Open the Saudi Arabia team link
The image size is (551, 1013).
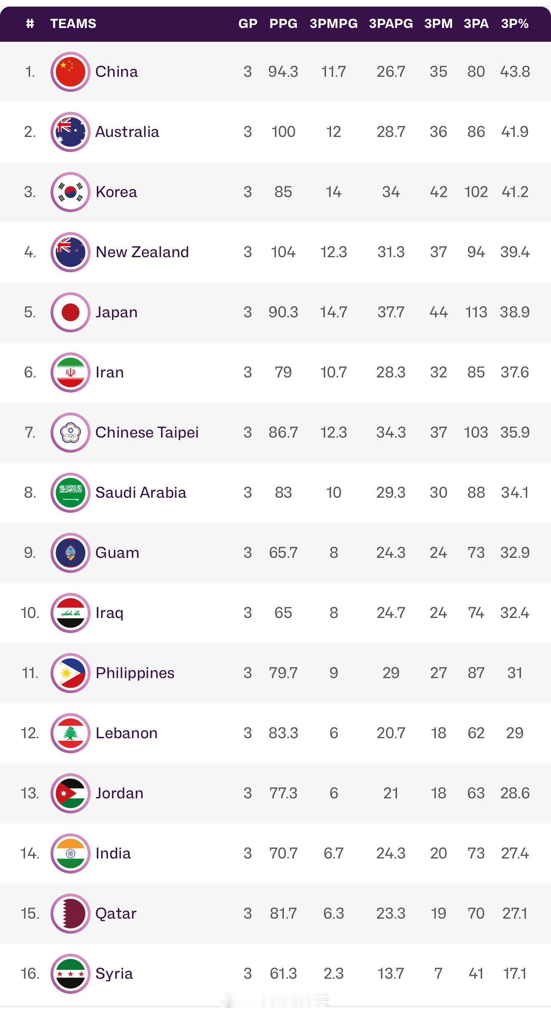click(x=141, y=493)
